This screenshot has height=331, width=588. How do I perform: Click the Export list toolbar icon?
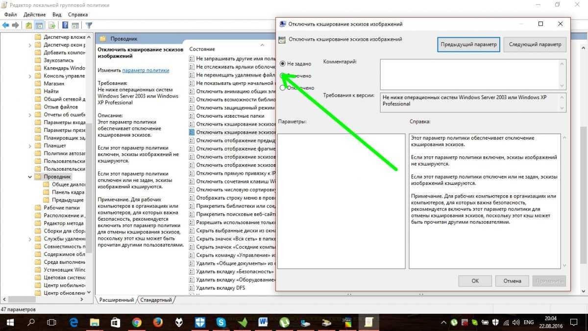click(50, 25)
